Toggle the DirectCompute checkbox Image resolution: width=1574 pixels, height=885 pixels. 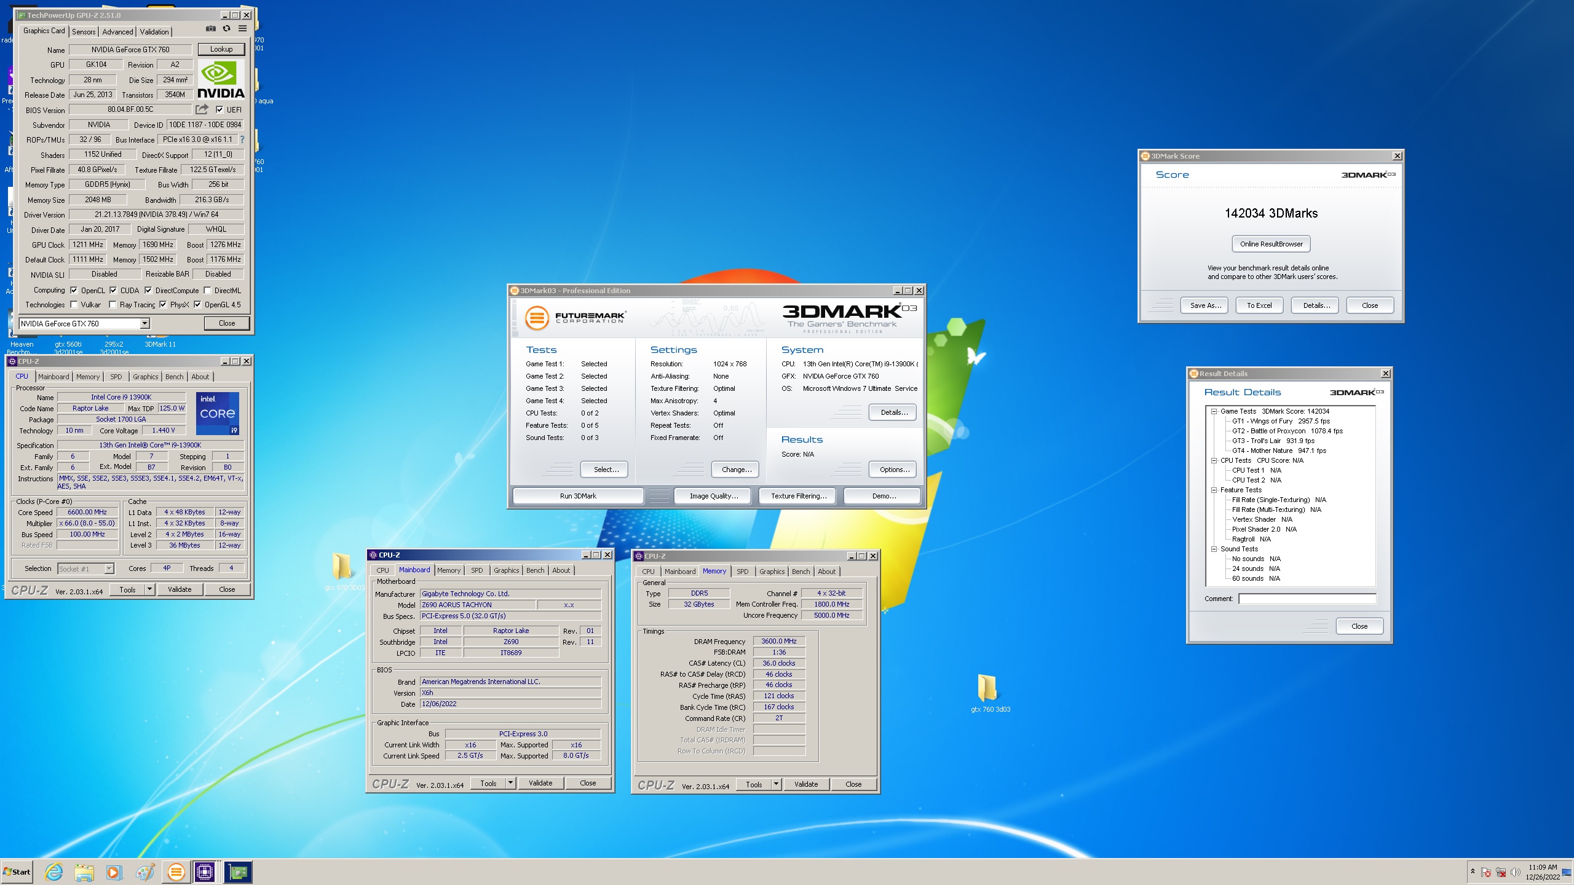tap(148, 291)
